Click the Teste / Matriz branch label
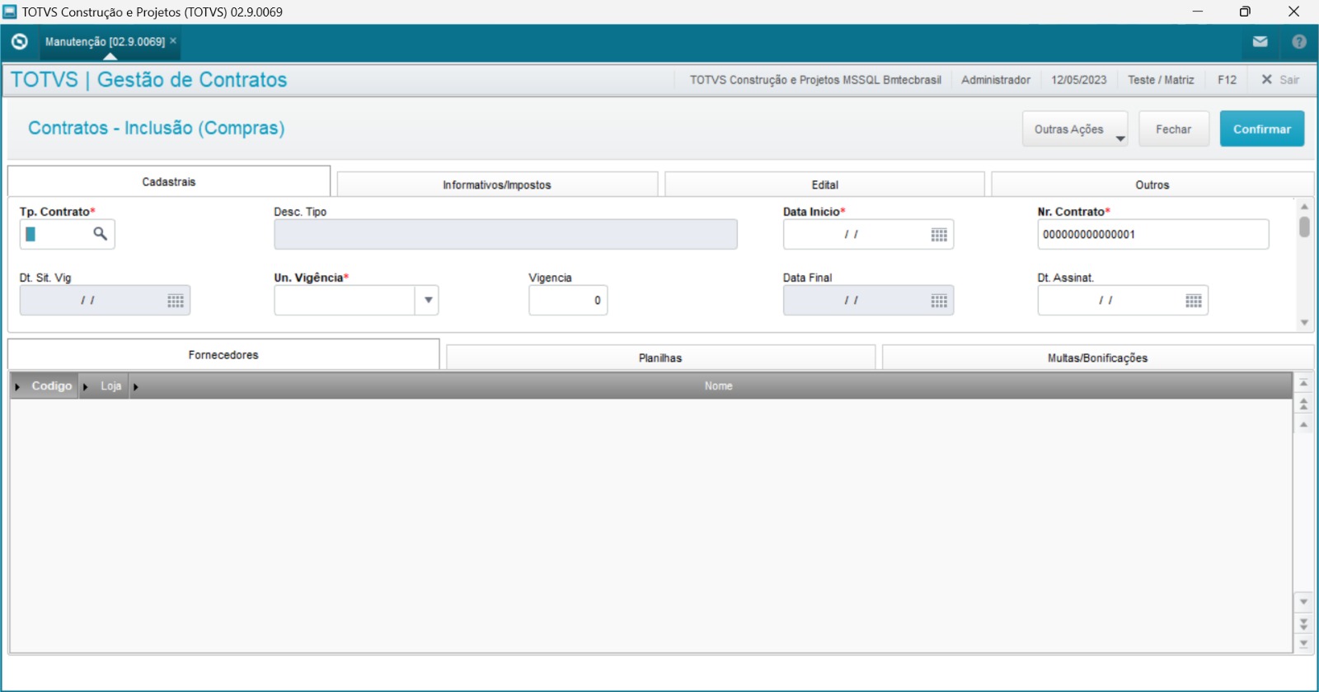This screenshot has height=692, width=1319. point(1161,80)
